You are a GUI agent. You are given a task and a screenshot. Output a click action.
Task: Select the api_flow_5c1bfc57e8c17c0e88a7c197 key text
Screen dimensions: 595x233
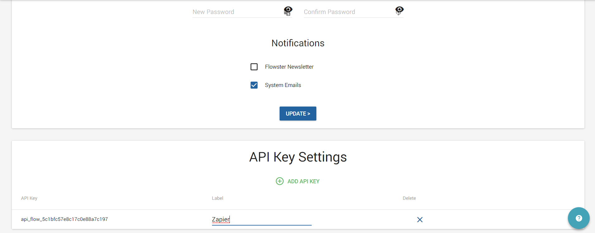64,219
